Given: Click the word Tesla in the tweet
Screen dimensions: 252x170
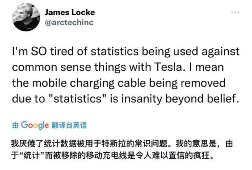Looking at the screenshot, I should pyautogui.click(x=168, y=67).
